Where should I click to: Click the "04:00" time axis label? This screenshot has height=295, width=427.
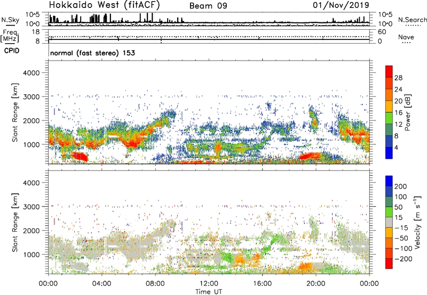point(101,284)
